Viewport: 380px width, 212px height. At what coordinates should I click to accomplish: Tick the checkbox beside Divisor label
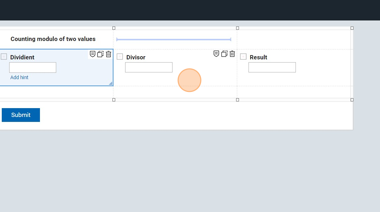(120, 57)
